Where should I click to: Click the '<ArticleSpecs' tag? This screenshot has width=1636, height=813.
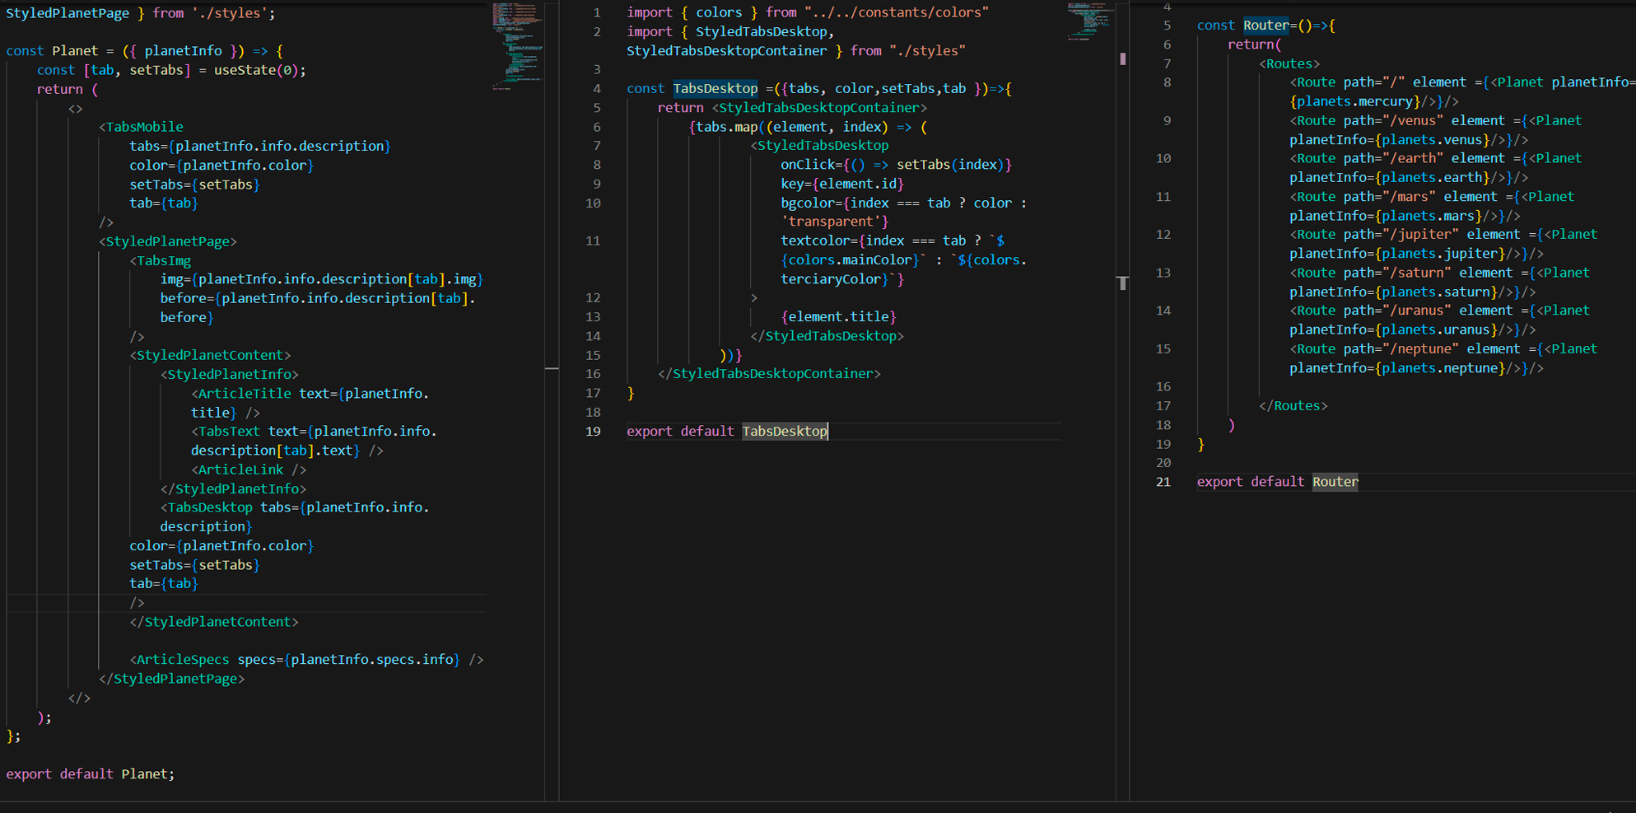click(x=179, y=660)
